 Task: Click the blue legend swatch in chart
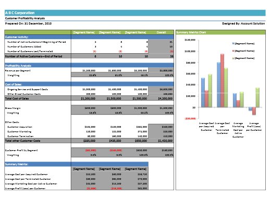(233, 43)
